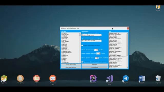Tick the checkbox for removing used logins
The height and width of the screenshot is (92, 164).
(x=82, y=62)
